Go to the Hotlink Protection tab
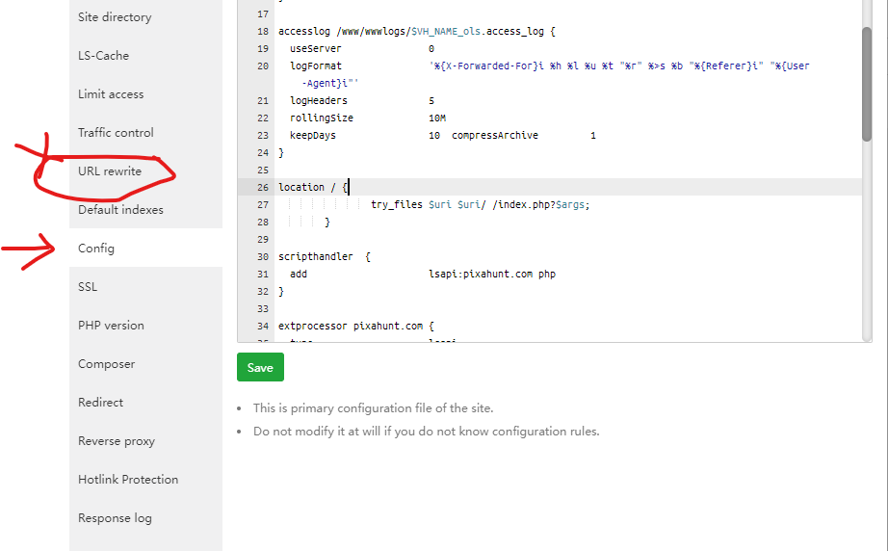Viewport: 888px width, 551px height. [128, 480]
